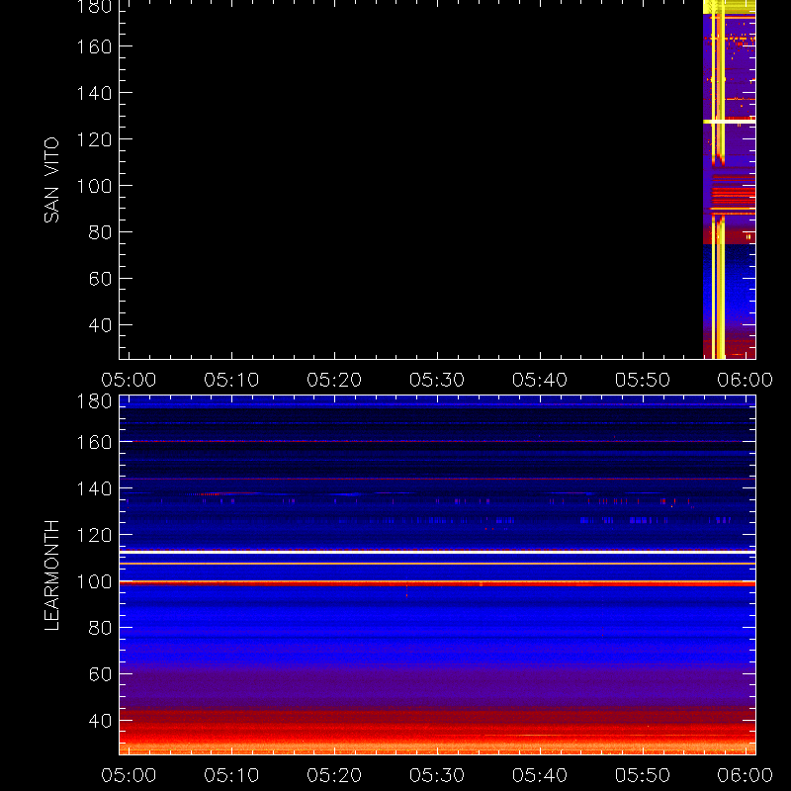Screen dimensions: 791x791
Task: Pick the 180 tick label on LEARMONTH plot
Action: coord(94,401)
